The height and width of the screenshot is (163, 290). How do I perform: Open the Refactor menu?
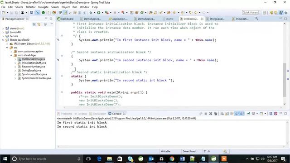31,7
